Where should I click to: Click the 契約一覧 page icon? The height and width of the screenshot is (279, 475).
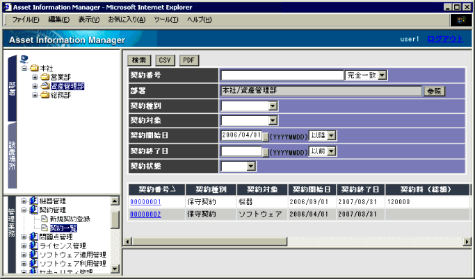[45, 228]
